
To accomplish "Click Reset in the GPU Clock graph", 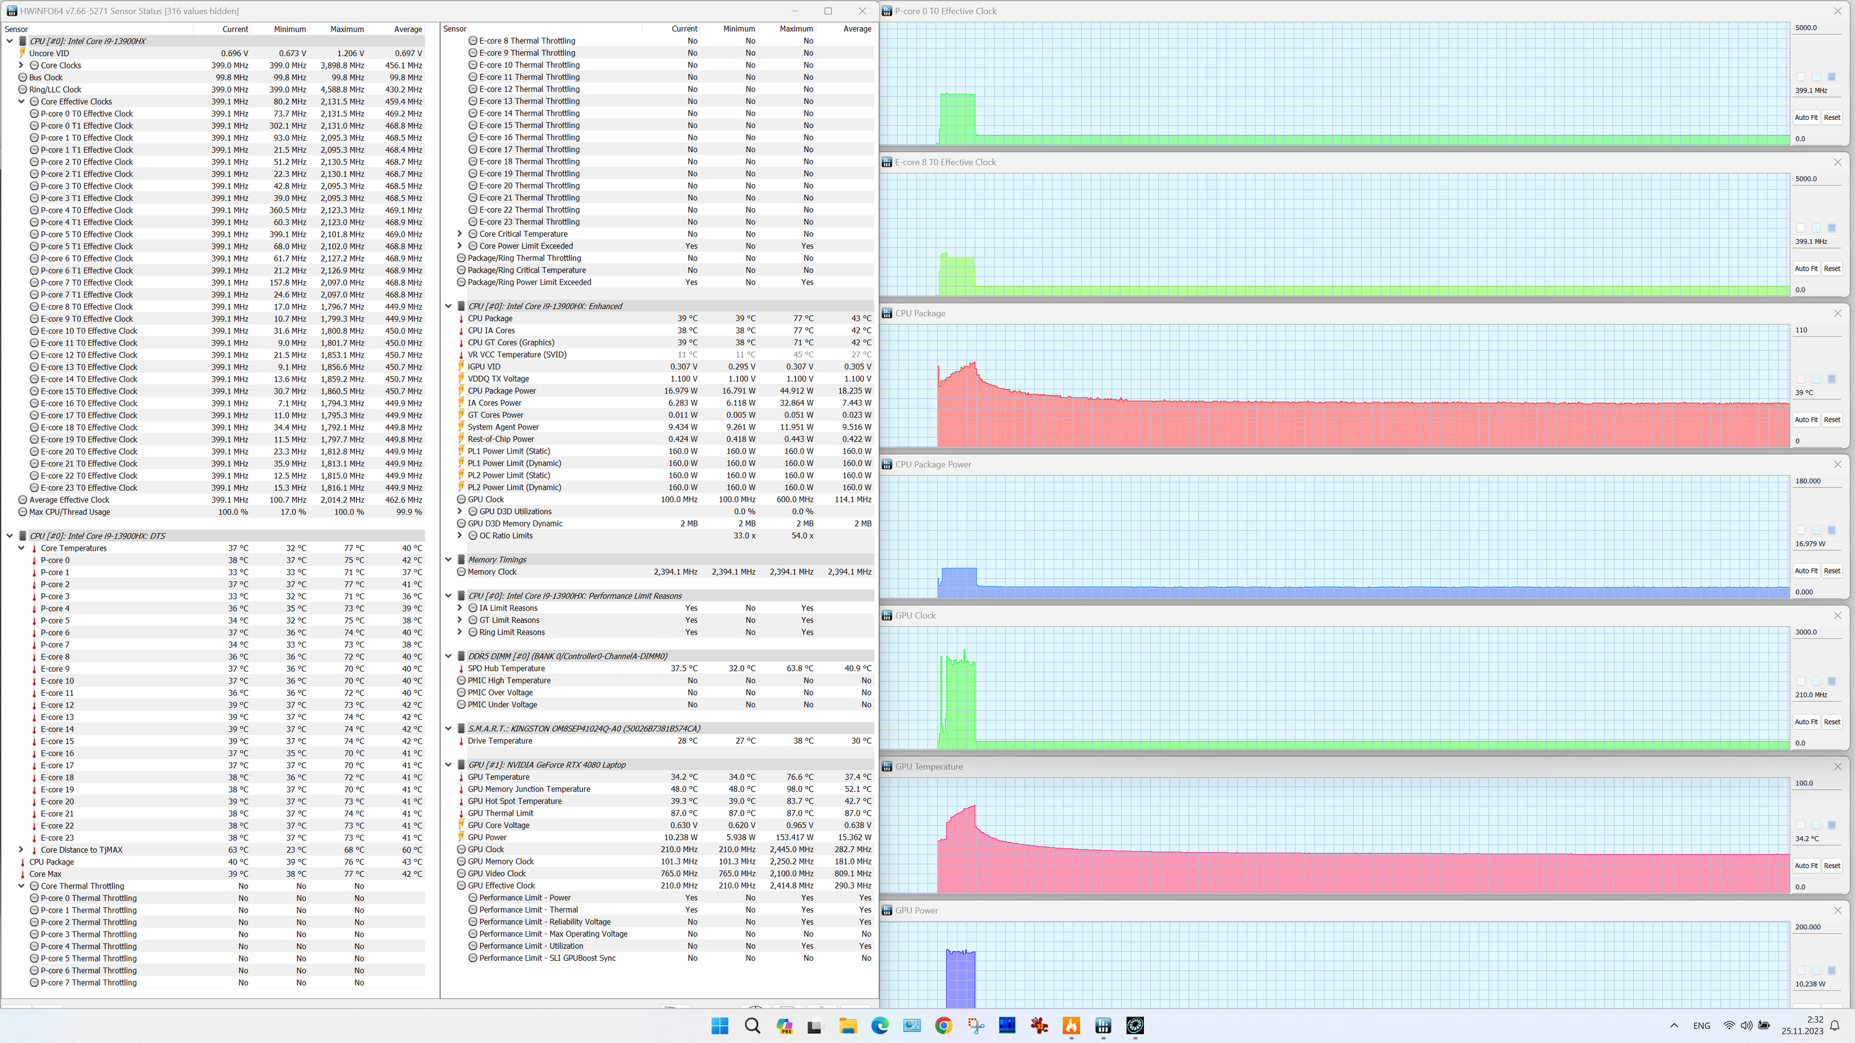I will point(1832,722).
